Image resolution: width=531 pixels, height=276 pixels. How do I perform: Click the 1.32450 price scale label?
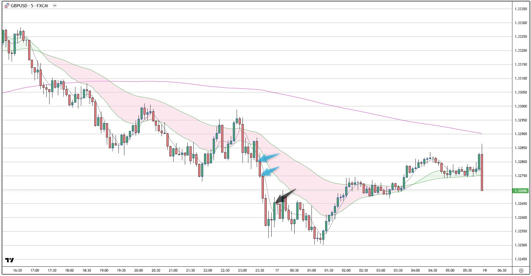521,259
